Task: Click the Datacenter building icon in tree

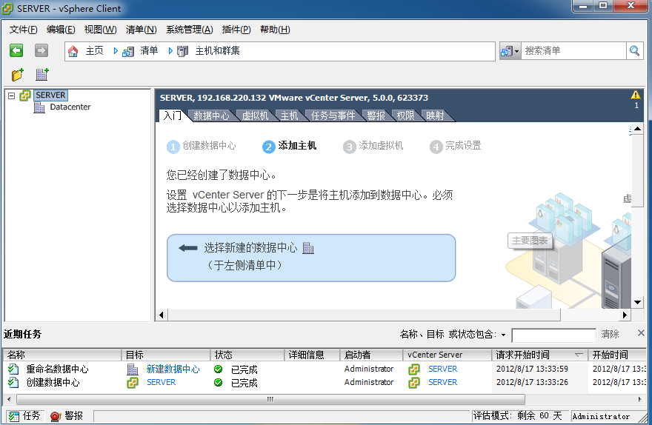Action: point(39,107)
